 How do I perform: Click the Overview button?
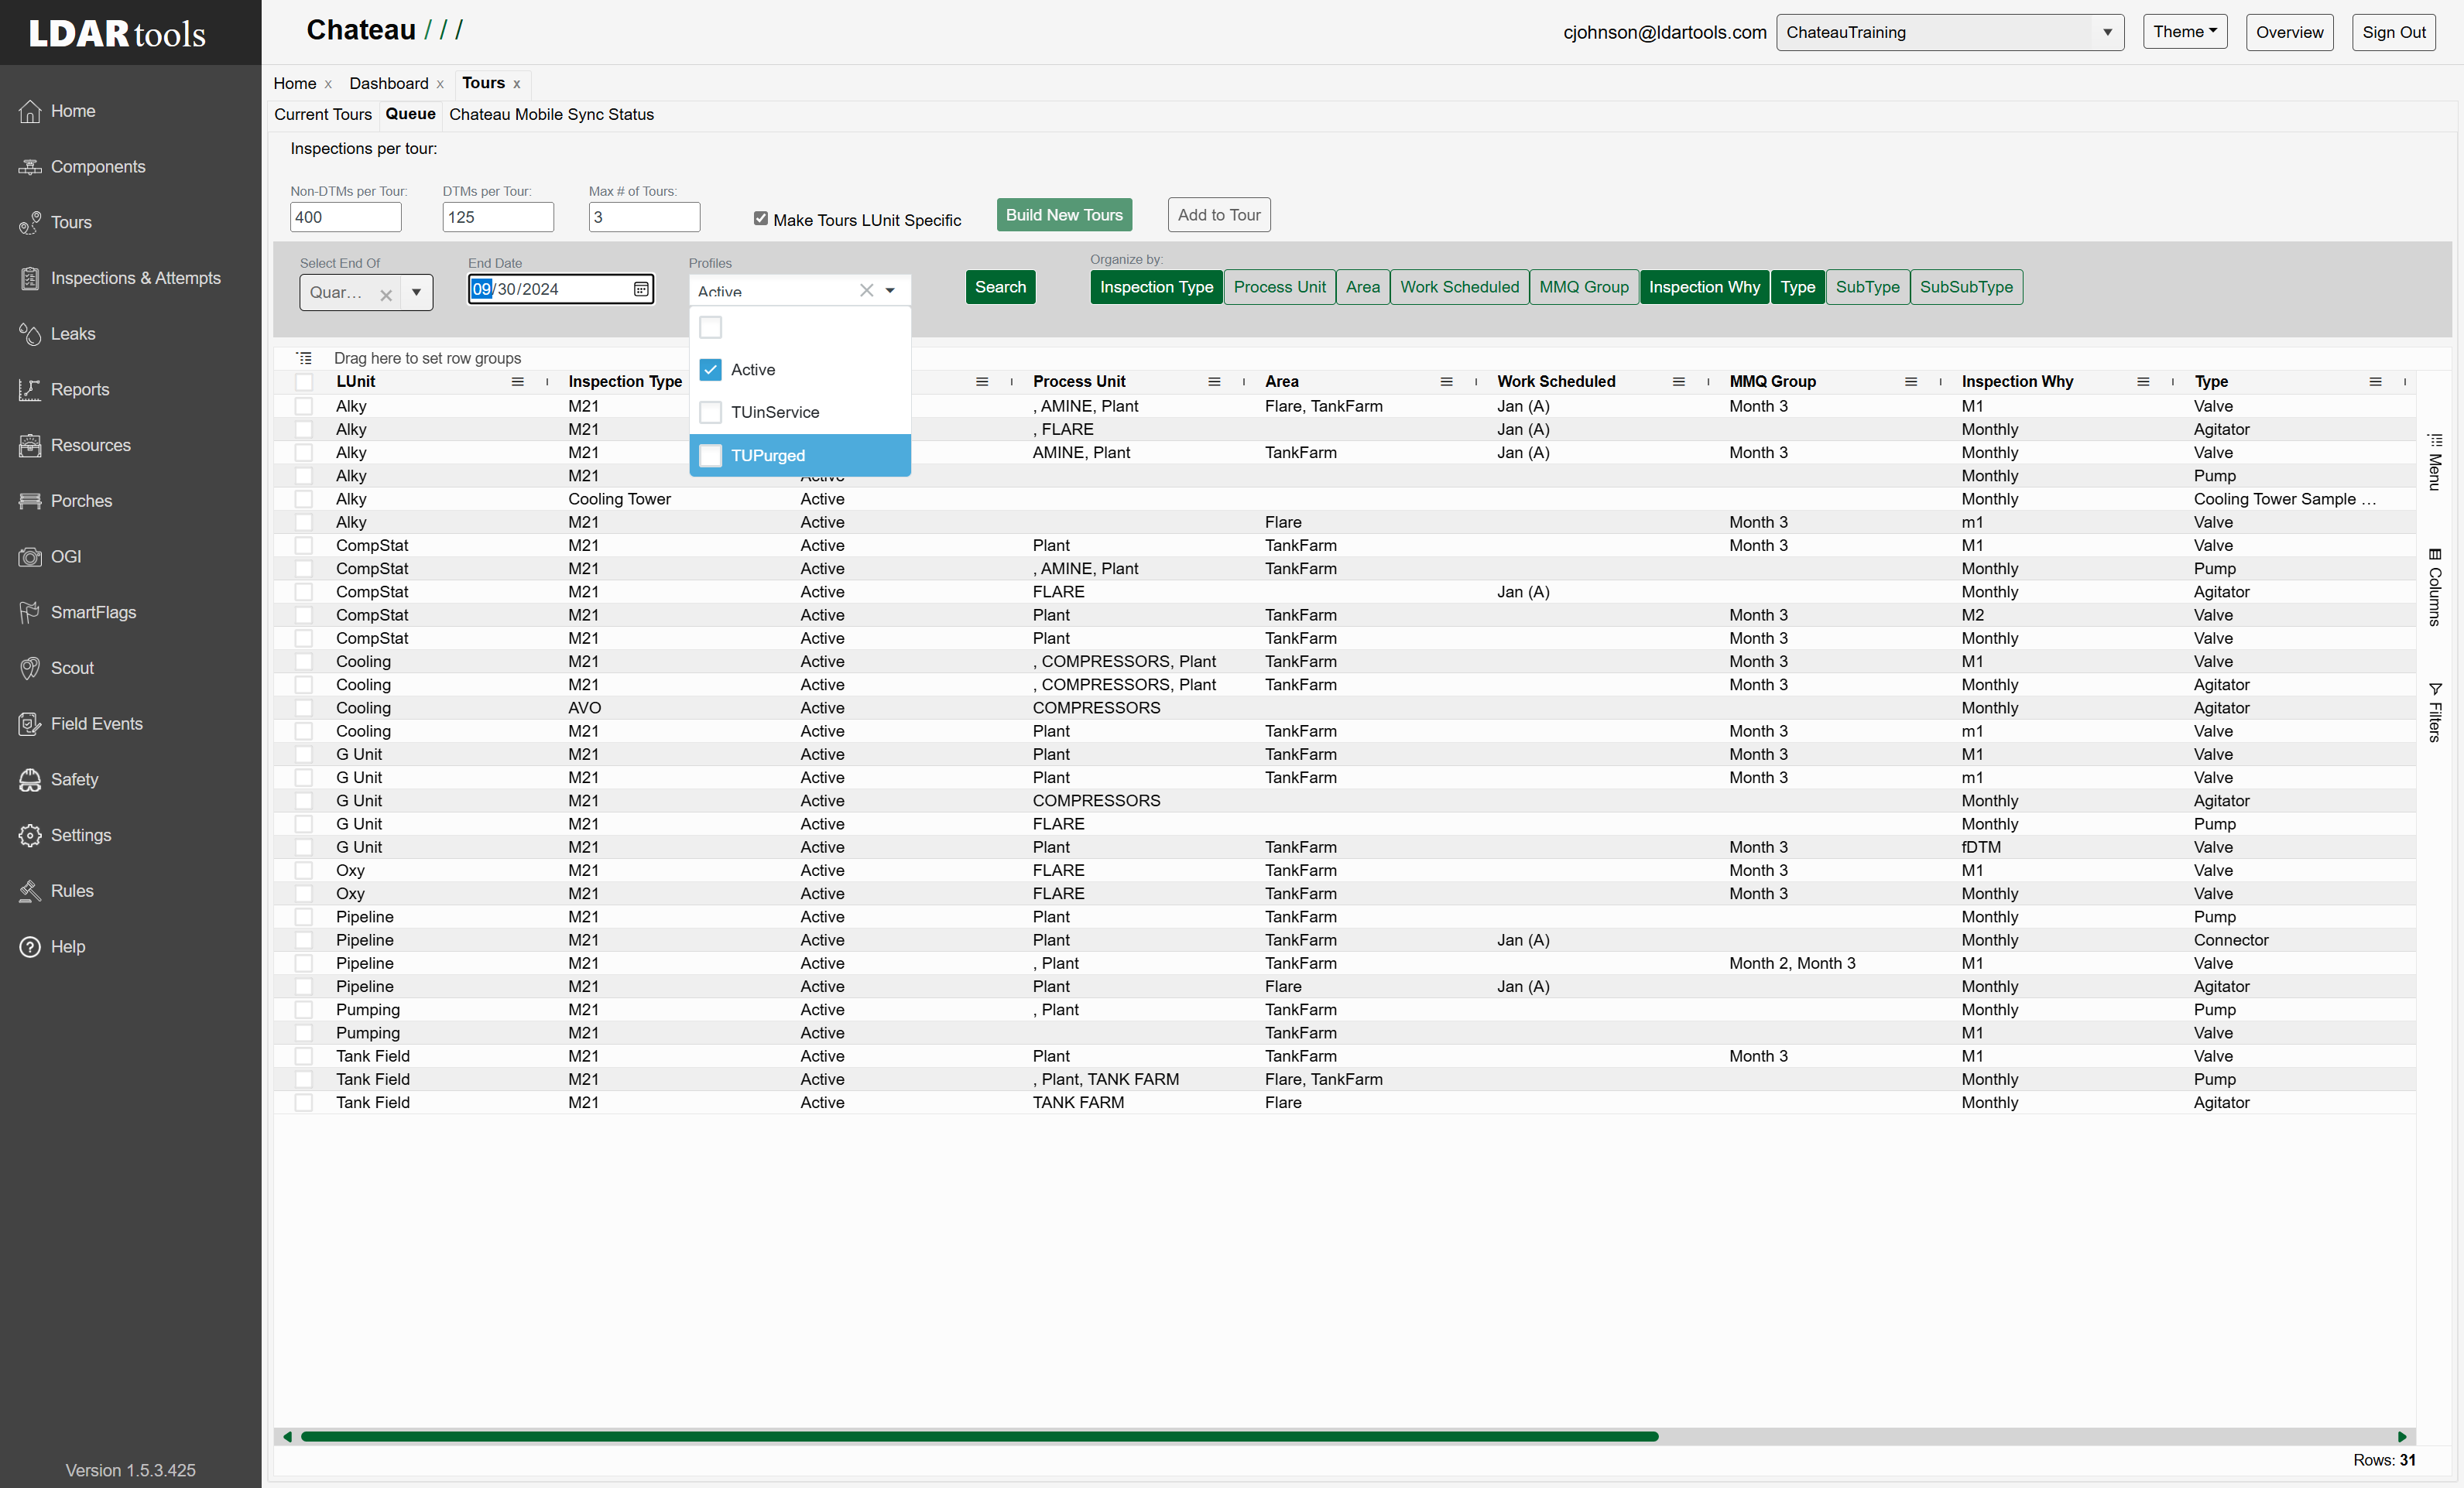(2289, 32)
